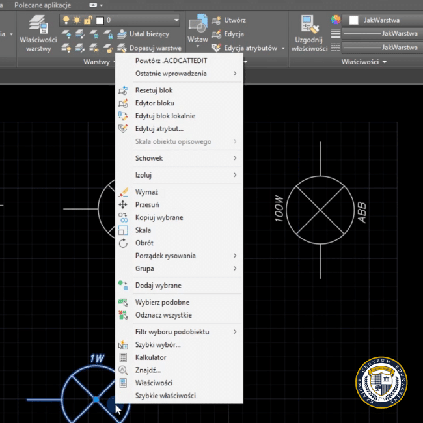Select the Polecane aplikacje ribbon tab
Screen dimensions: 423x423
tap(42, 5)
